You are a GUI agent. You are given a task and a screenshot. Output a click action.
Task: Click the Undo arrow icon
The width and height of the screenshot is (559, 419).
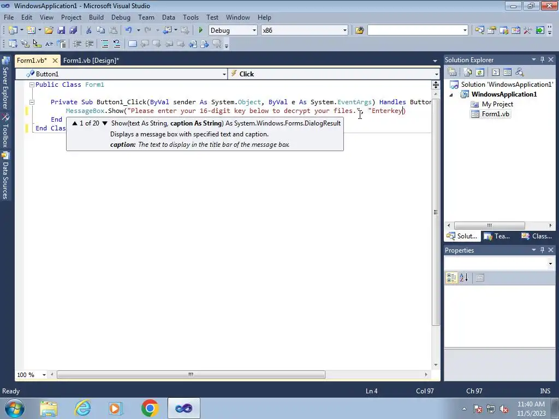129,31
